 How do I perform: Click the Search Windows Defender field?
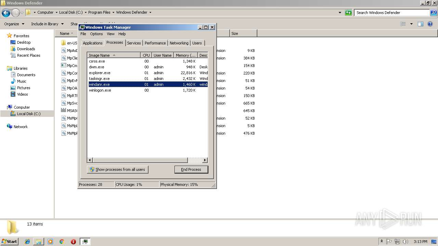pyautogui.click(x=392, y=13)
